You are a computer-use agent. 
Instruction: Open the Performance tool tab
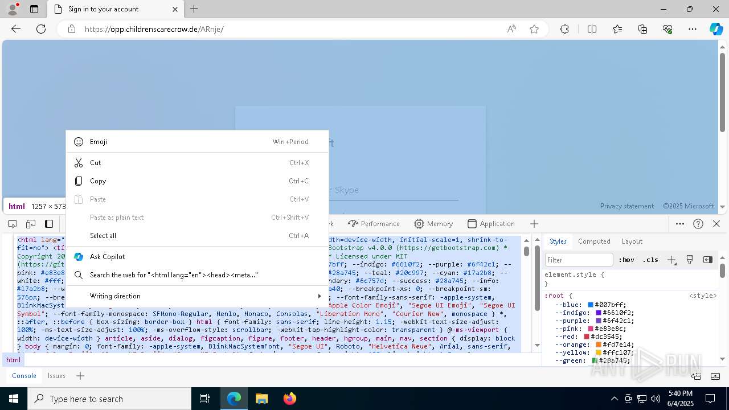[x=374, y=224]
